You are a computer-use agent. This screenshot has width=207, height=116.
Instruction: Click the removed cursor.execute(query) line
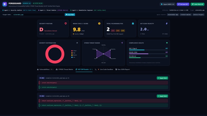(x=103, y=83)
